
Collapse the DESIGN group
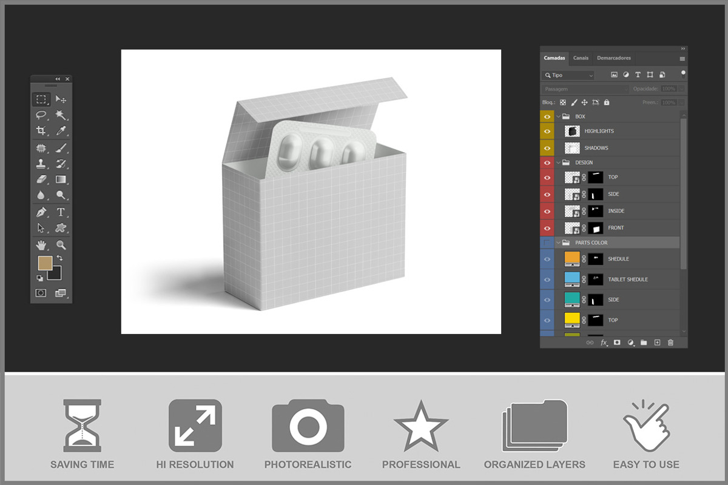(x=558, y=162)
